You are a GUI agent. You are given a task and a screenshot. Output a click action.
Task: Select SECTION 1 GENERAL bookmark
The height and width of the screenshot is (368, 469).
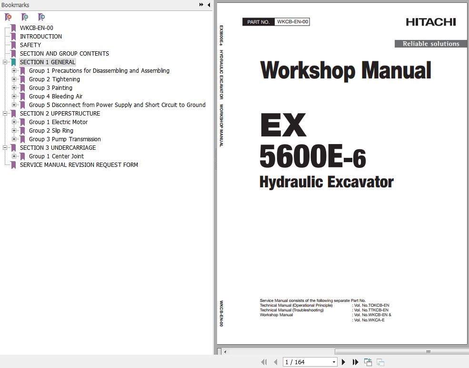tap(48, 62)
